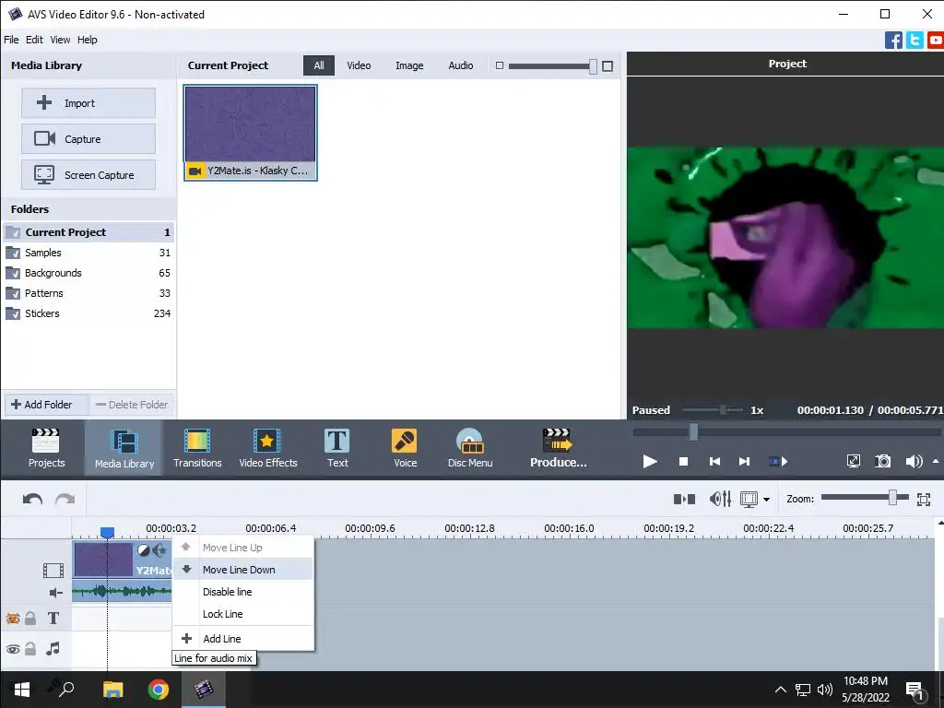Set smallest thumbnail size icon
Screen dimensions: 944x708
(x=499, y=65)
